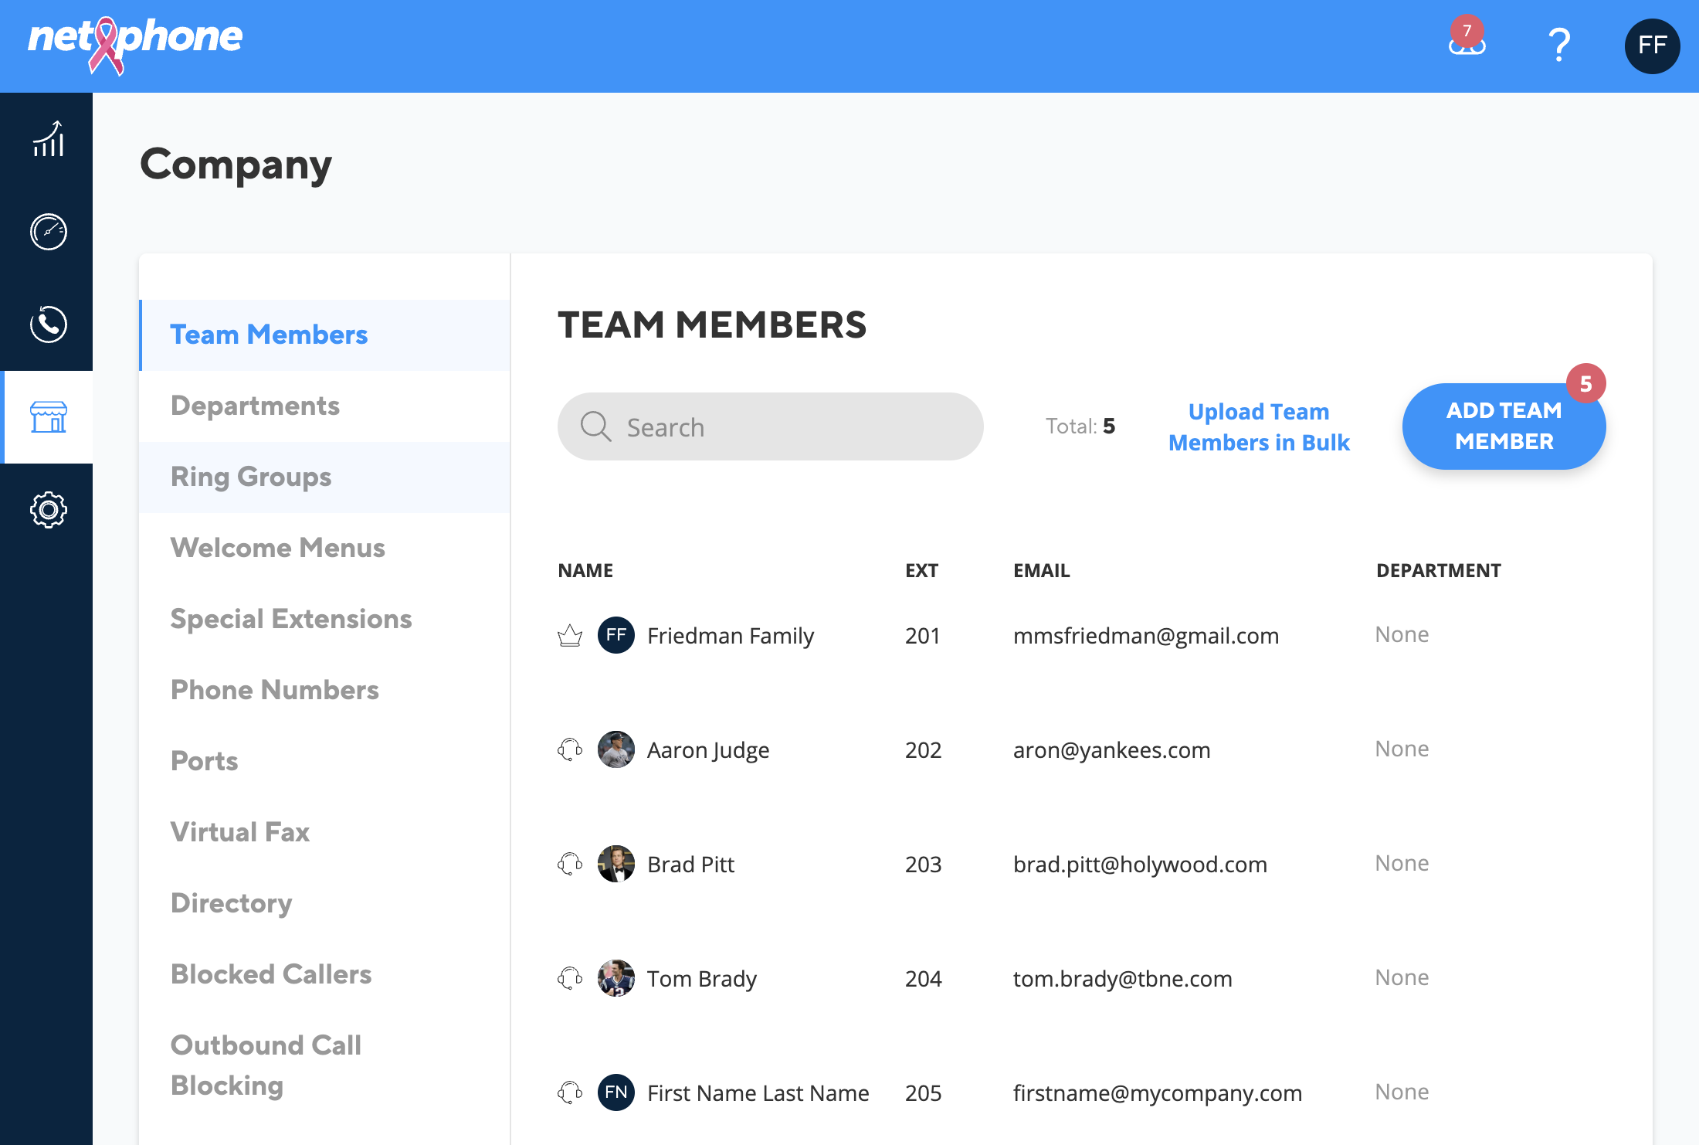Click headset icon beside First Name Last Name
1699x1145 pixels.
coord(570,1092)
